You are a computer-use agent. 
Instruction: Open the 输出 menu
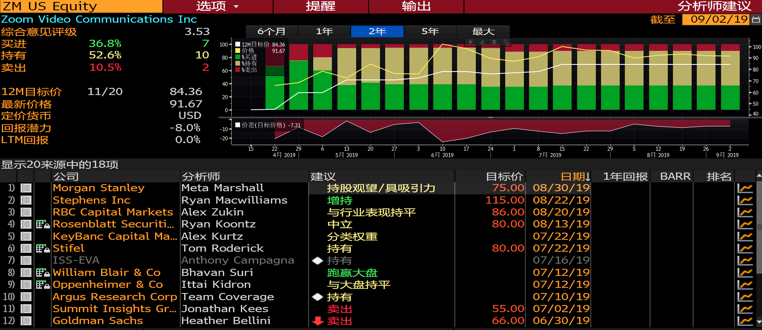416,6
